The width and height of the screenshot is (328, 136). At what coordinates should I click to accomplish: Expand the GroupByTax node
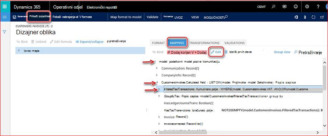tap(159, 96)
